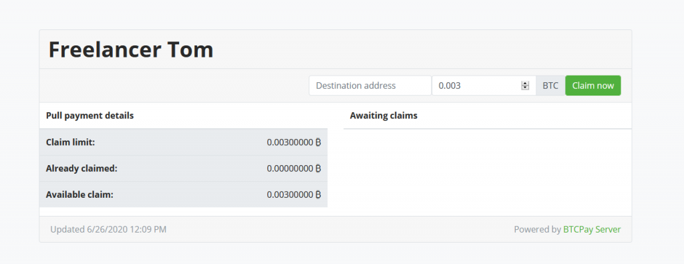Click the bitcoin symbol beside Claim limit

coord(318,142)
